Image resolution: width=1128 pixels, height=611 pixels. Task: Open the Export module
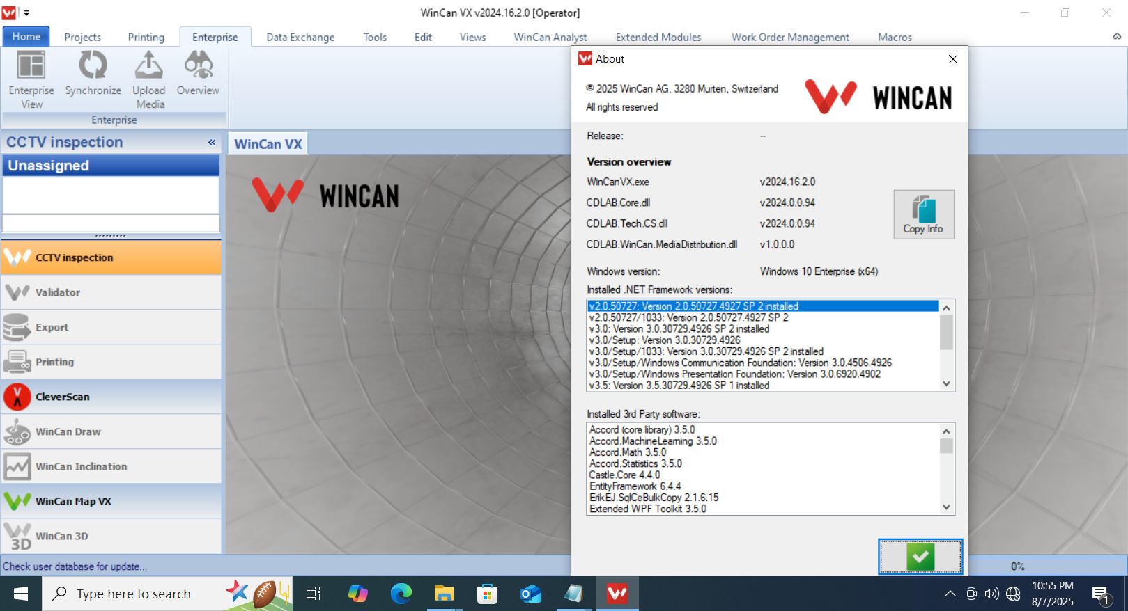tap(111, 327)
